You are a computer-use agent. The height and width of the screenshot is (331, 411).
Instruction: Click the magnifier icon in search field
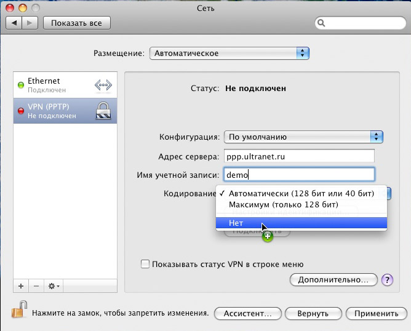click(322, 23)
